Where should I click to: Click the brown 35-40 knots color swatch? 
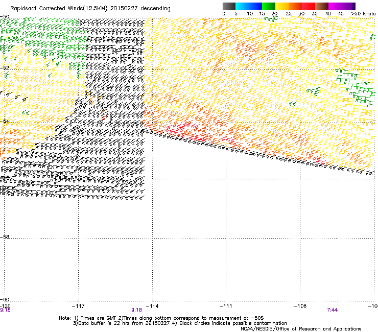click(x=322, y=6)
